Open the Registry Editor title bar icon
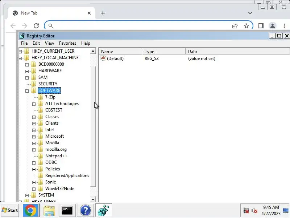The width and height of the screenshot is (290, 218). tap(22, 36)
